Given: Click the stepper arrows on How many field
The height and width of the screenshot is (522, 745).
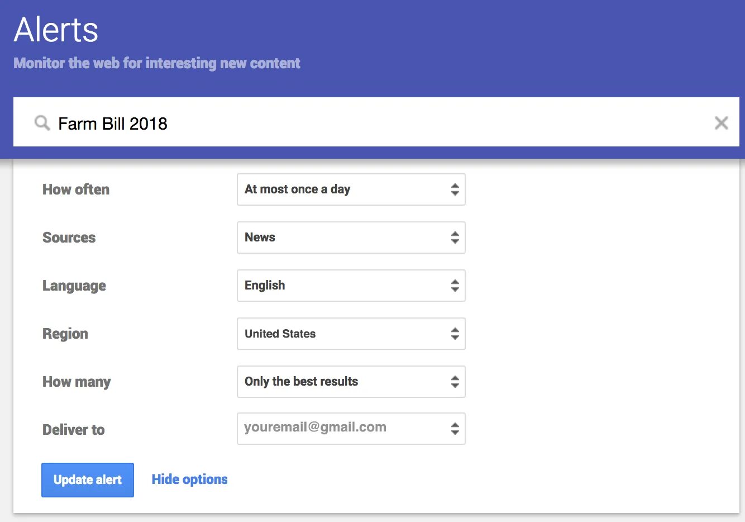Looking at the screenshot, I should (x=455, y=382).
